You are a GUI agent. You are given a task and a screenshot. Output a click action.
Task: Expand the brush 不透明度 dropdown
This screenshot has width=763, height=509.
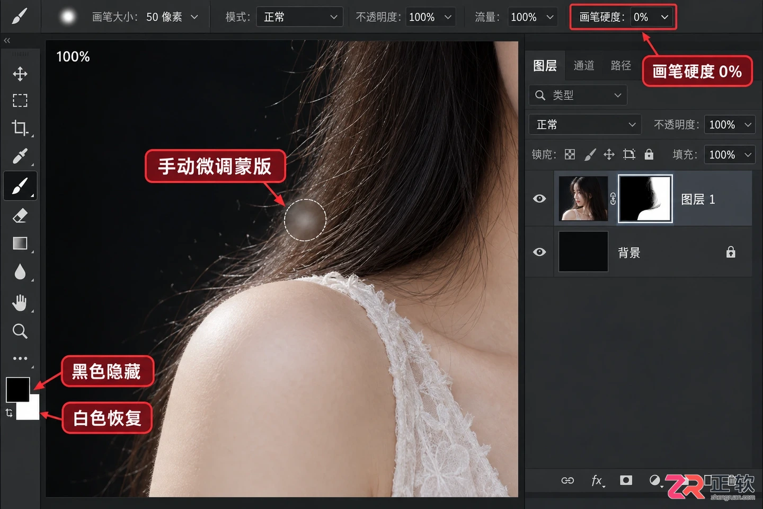(x=448, y=17)
